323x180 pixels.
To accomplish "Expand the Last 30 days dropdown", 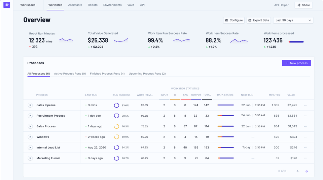I will pos(293,20).
